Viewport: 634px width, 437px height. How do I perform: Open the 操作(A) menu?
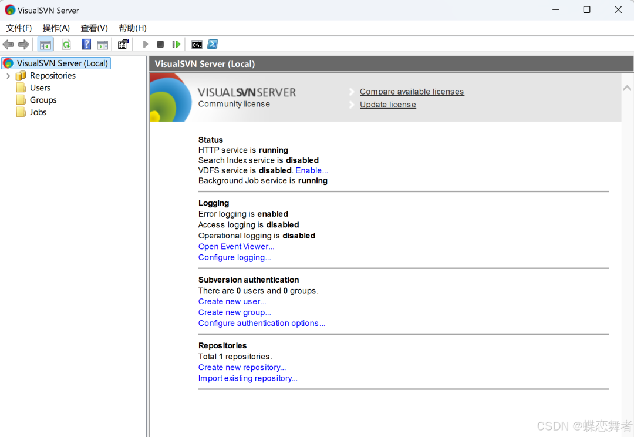point(56,28)
